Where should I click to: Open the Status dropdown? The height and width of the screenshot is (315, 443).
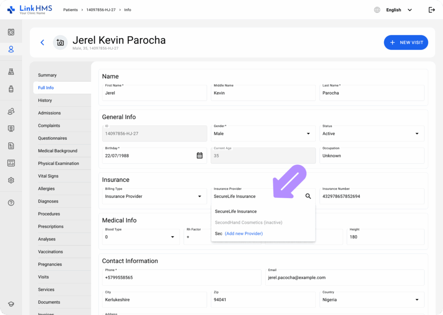click(x=417, y=134)
